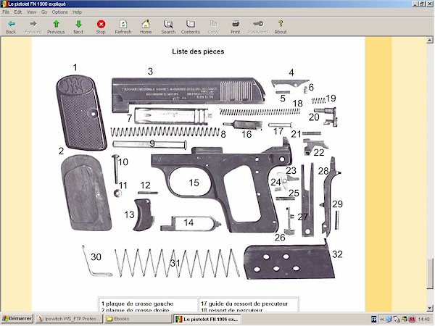Click the safely remove hardware tray icon

[397, 319]
